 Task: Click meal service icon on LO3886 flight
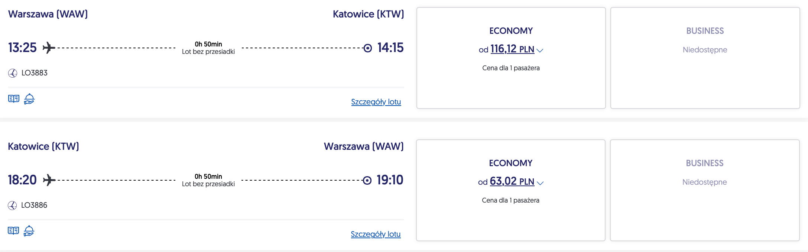click(x=29, y=231)
